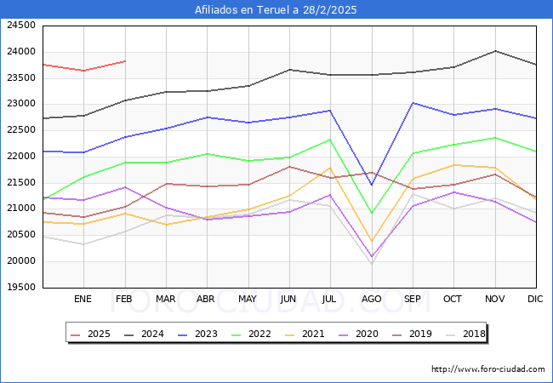
Task: Click the chart title 'Afiliados en Teruel a 28/2/2025'
Action: (x=276, y=10)
